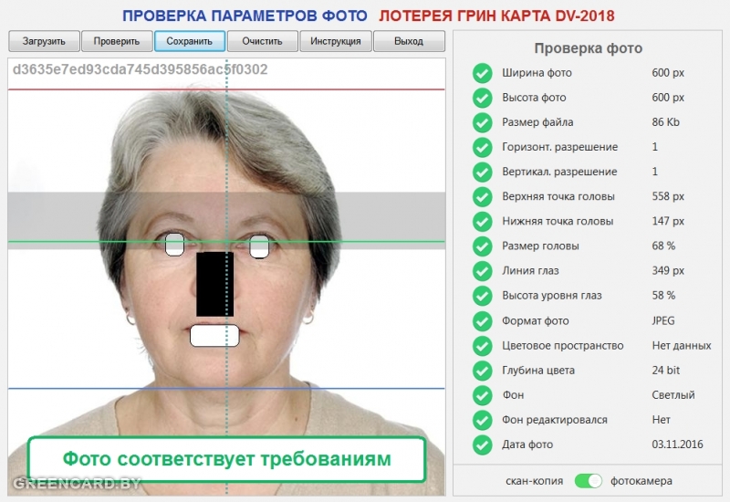Click the Светлый background value
This screenshot has height=502, width=730.
pos(673,395)
